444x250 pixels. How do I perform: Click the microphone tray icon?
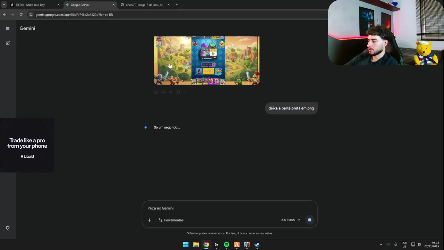pyautogui.click(x=395, y=244)
